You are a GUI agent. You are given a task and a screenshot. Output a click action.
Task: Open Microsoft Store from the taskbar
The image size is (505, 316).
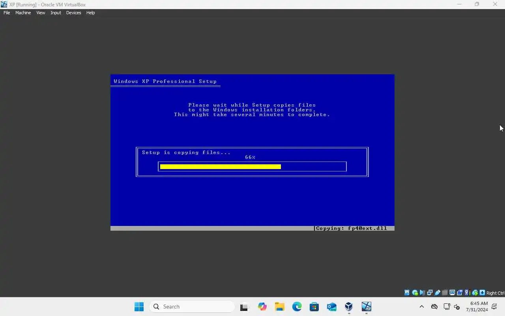click(314, 307)
